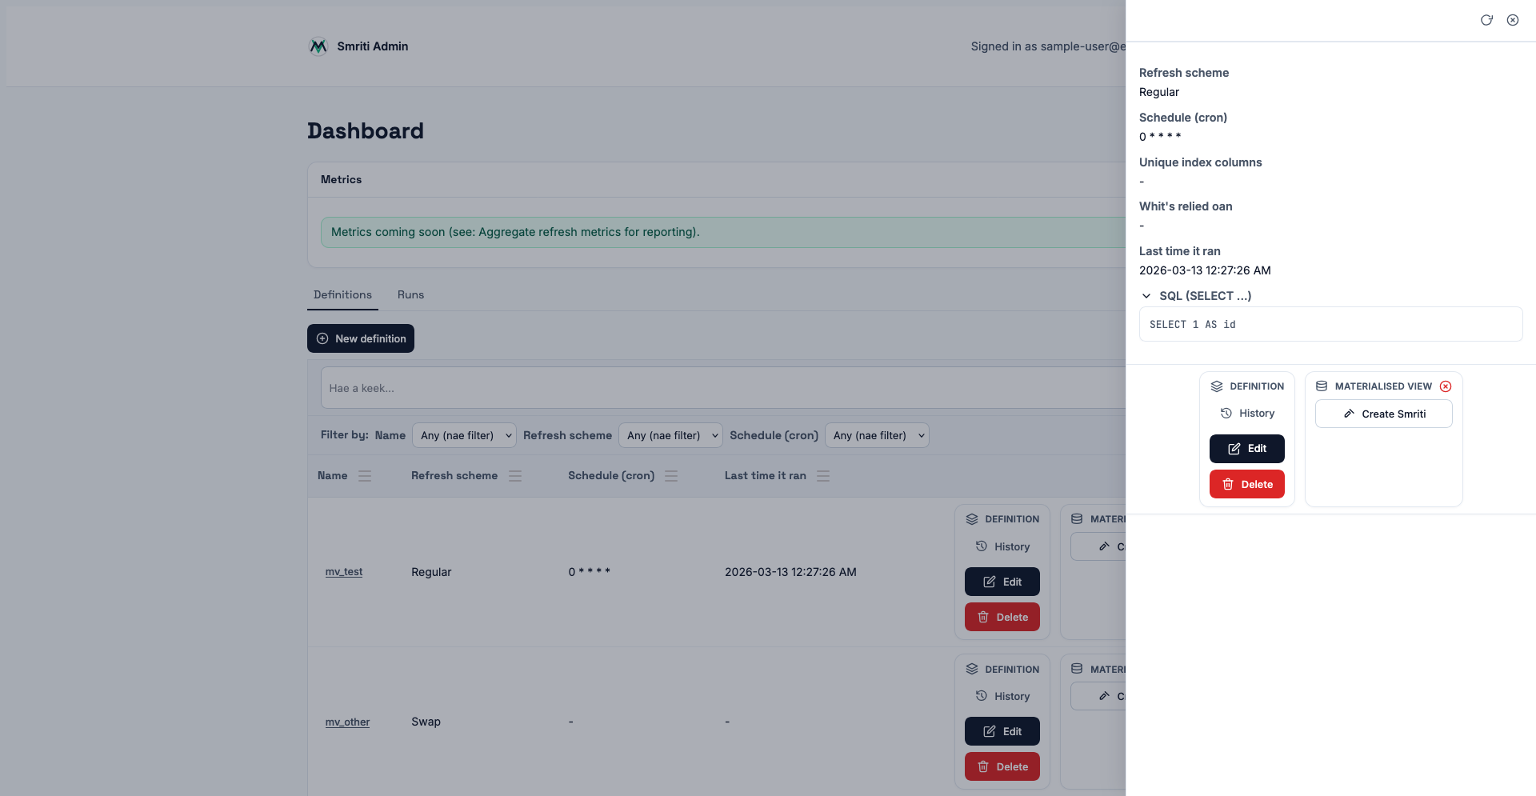The height and width of the screenshot is (796, 1536).
Task: Open Name column menu icon
Action: click(365, 476)
